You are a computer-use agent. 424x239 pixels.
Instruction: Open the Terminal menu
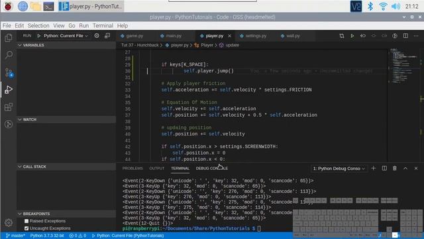tap(103, 26)
